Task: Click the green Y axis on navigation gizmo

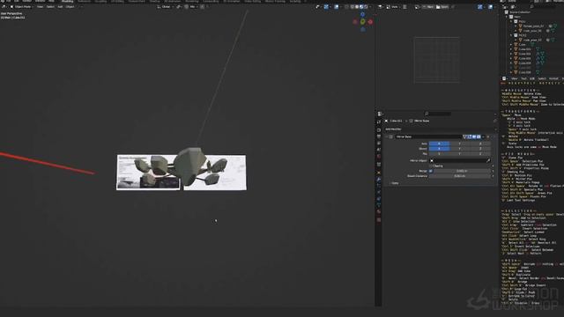Action: 362,21
